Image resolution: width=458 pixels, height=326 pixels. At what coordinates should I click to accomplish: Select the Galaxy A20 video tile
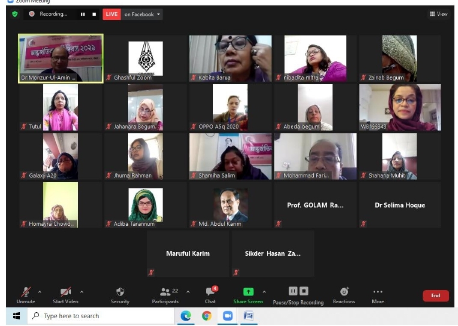pos(61,156)
